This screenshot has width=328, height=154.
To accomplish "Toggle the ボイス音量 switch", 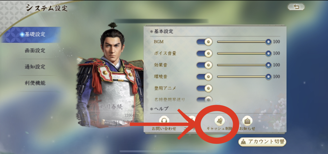I will point(204,54).
